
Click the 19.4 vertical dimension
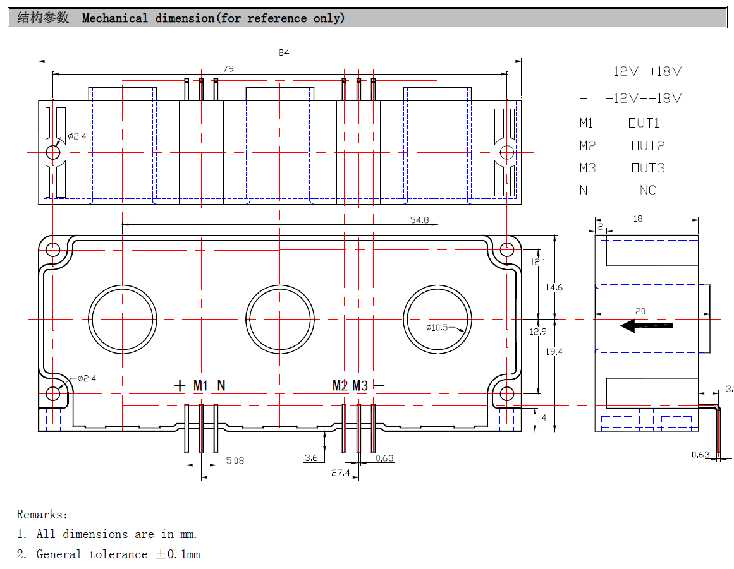(x=554, y=351)
